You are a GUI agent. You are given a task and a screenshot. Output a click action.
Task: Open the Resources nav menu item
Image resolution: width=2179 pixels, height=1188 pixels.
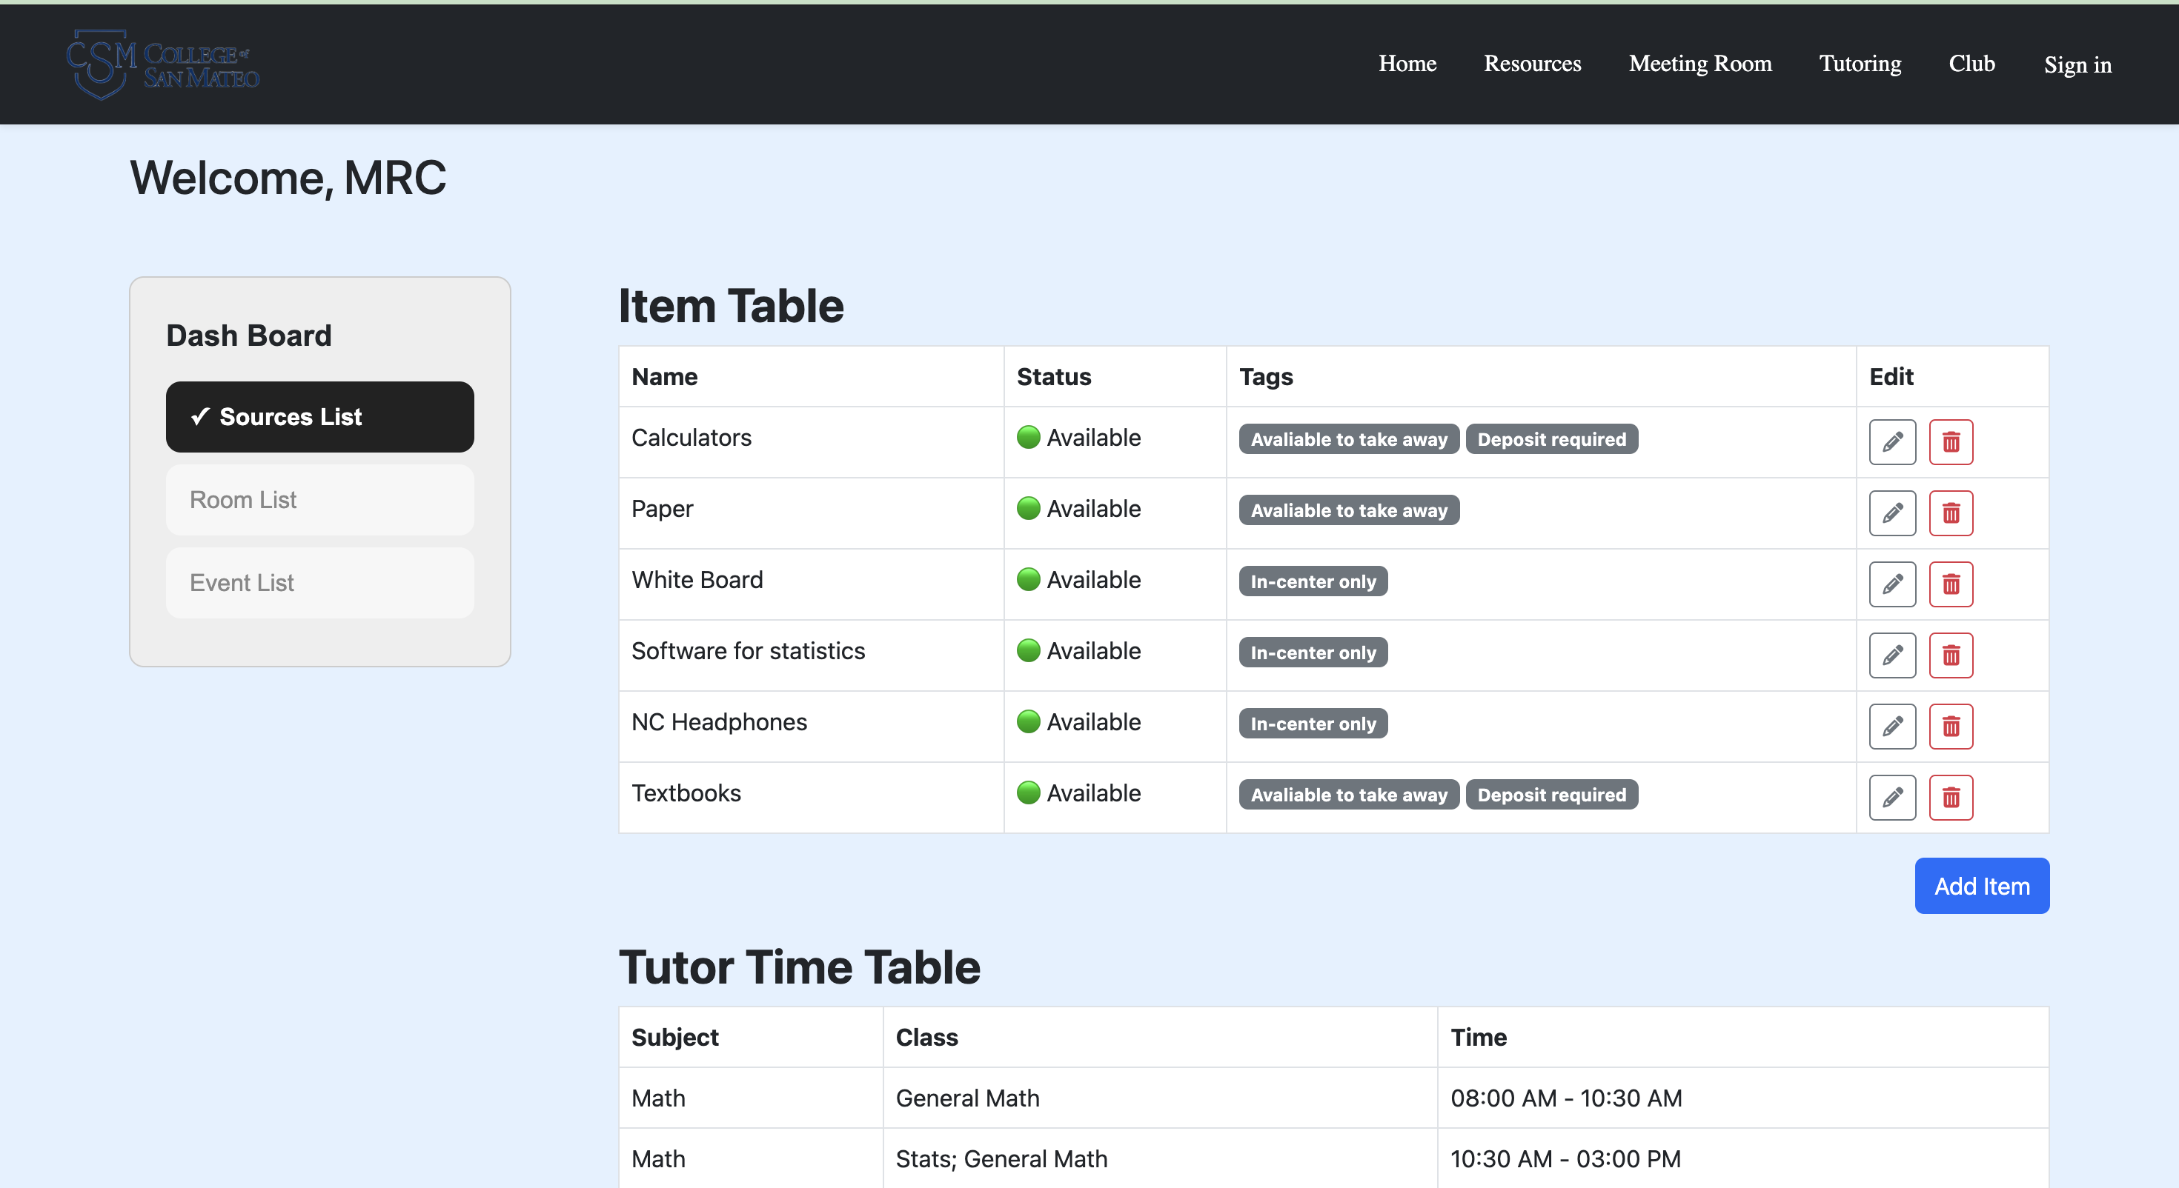point(1532,64)
